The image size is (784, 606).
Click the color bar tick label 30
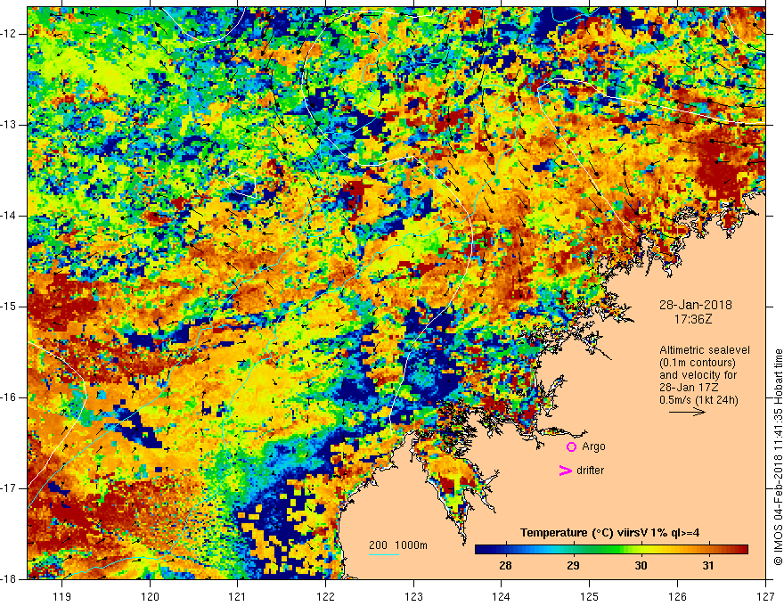[641, 566]
